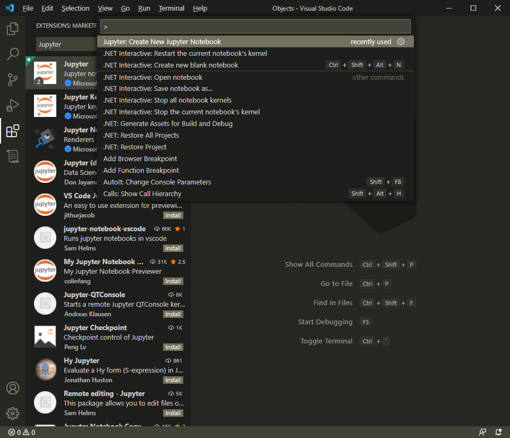This screenshot has width=510, height=438.
Task: Open the Notebooks view in activity bar
Action: [13, 156]
